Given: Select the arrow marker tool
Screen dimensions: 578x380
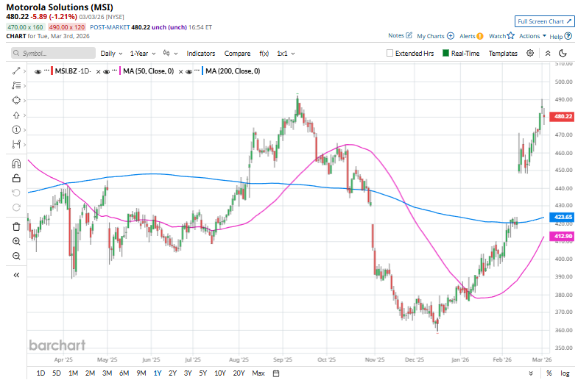Looking at the screenshot, I should (x=16, y=115).
